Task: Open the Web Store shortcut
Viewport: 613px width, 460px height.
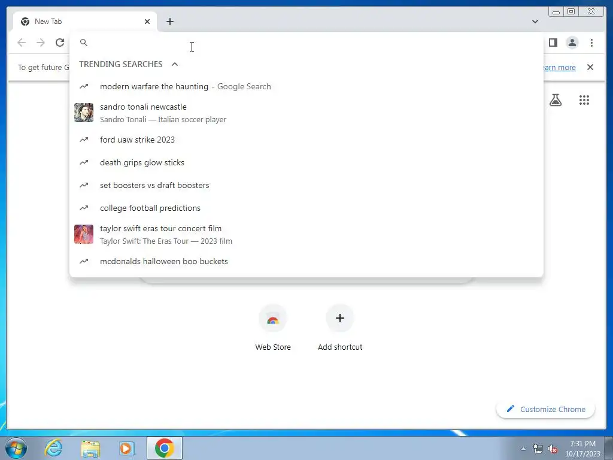Action: pos(273,328)
